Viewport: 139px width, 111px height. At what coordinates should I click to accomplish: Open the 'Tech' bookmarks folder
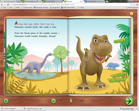10,8
